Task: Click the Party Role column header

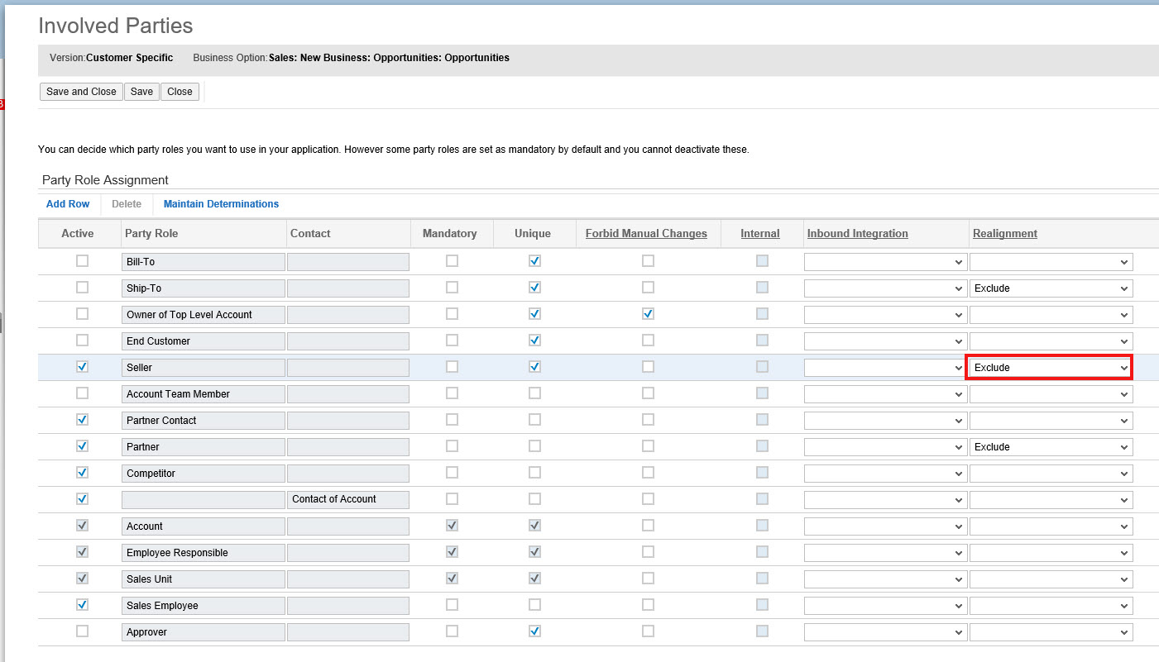Action: [151, 234]
